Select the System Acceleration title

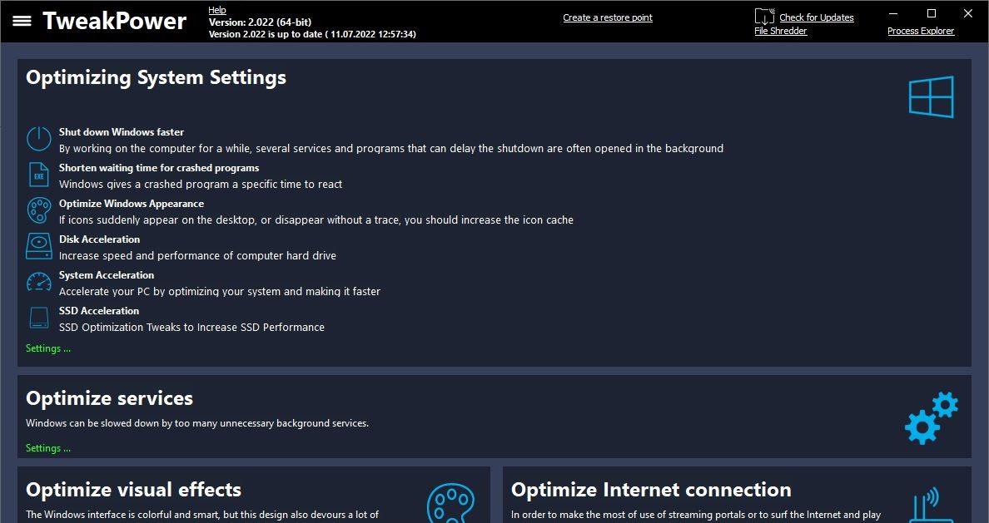click(106, 275)
